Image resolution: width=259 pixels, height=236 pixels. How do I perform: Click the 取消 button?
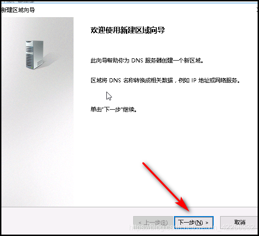click(239, 223)
